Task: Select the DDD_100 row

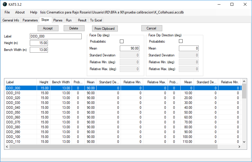Action: click(124, 137)
